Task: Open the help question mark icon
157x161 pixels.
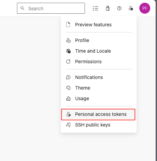Action: point(119,8)
